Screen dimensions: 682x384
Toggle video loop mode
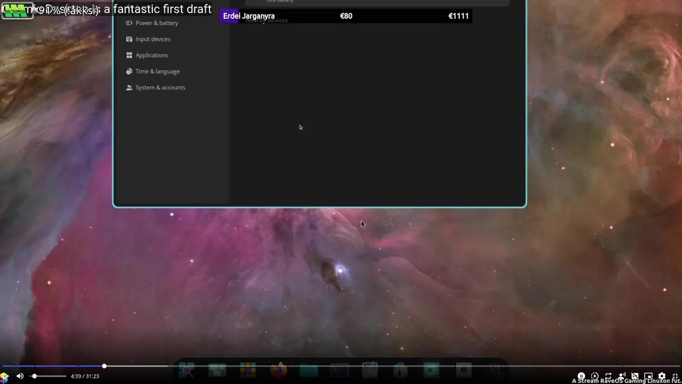(608, 376)
